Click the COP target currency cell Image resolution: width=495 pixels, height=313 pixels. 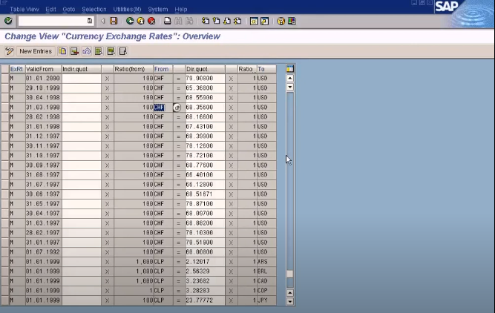(266, 291)
